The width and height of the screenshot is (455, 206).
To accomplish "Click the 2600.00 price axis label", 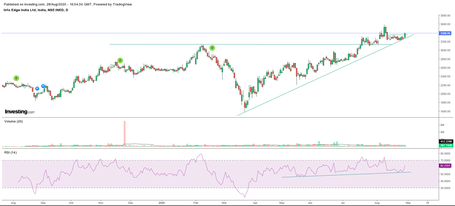I will click(x=445, y=68).
